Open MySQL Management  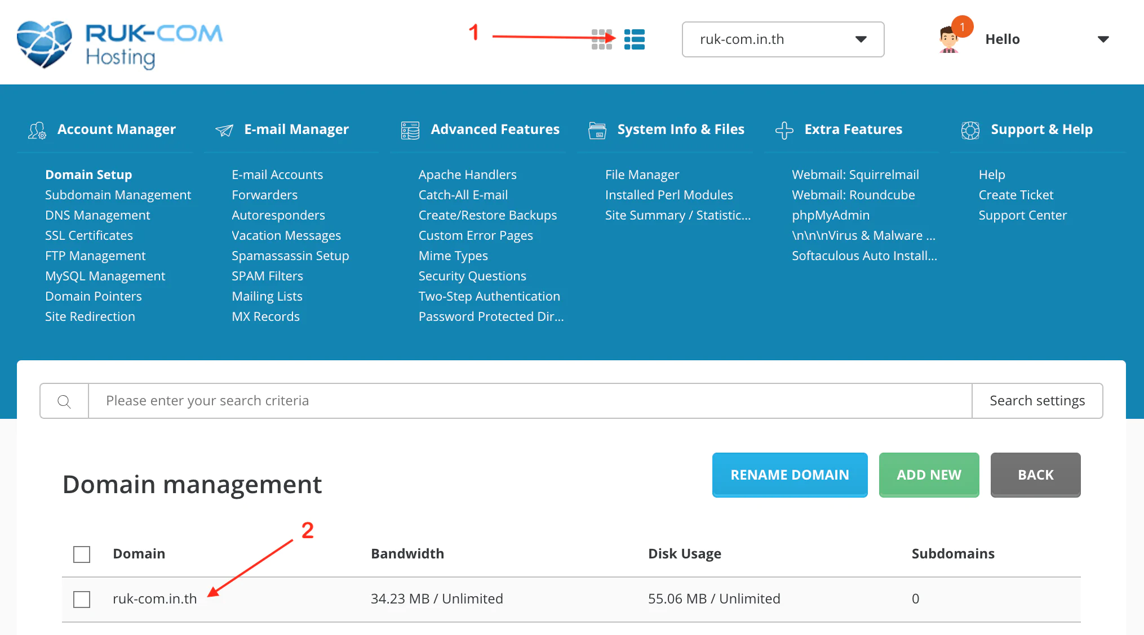105,276
